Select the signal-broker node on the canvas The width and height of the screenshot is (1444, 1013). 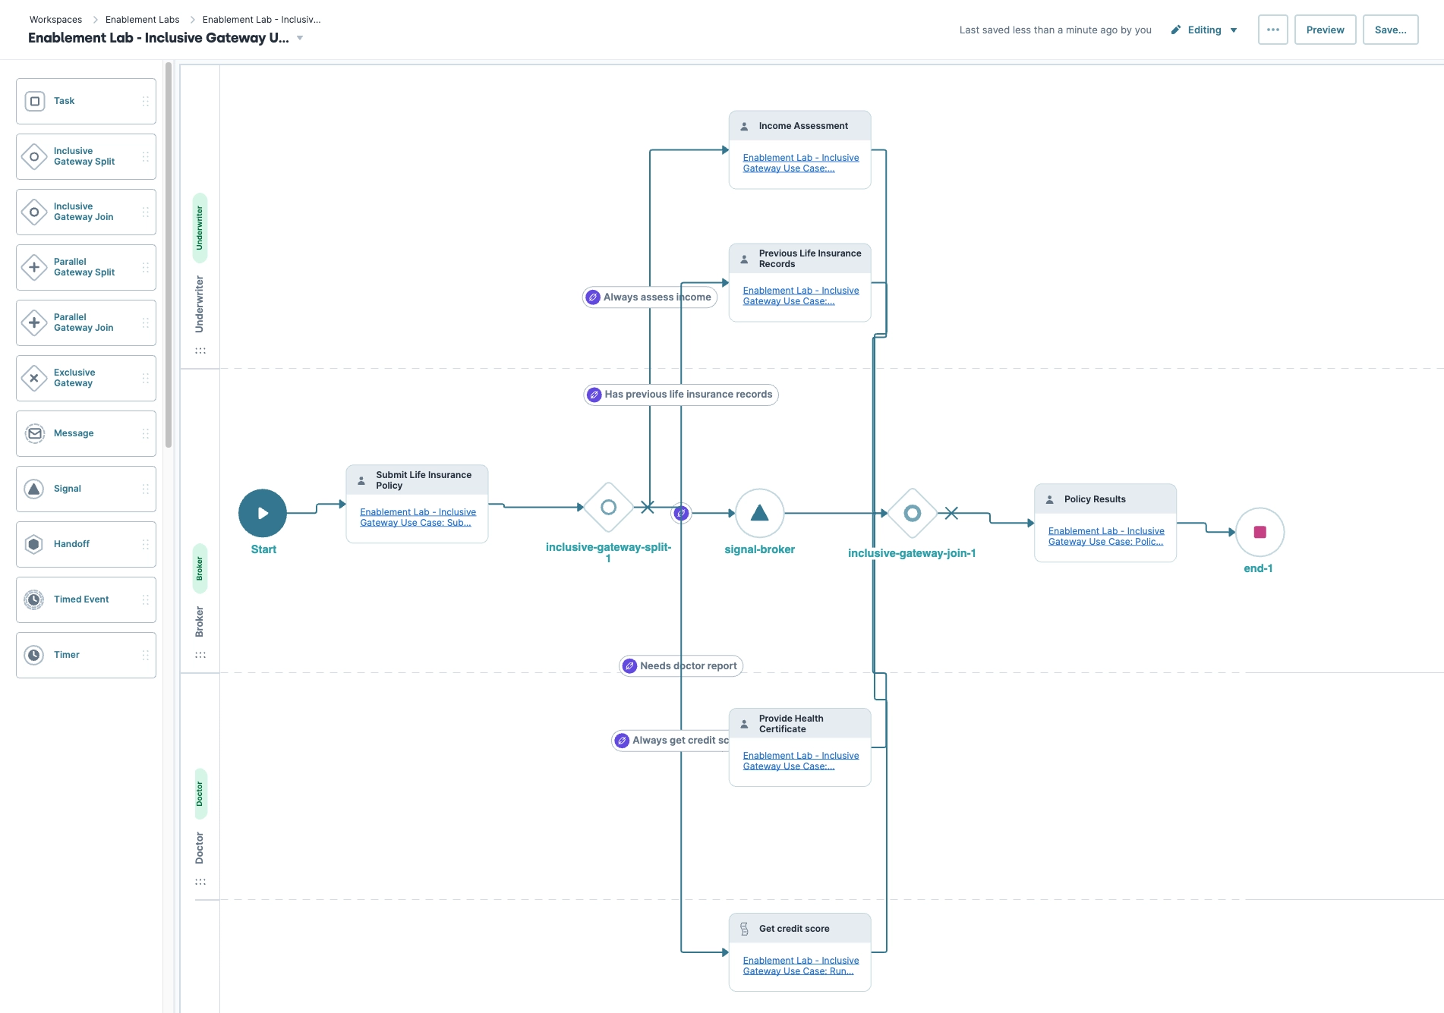[x=758, y=513]
